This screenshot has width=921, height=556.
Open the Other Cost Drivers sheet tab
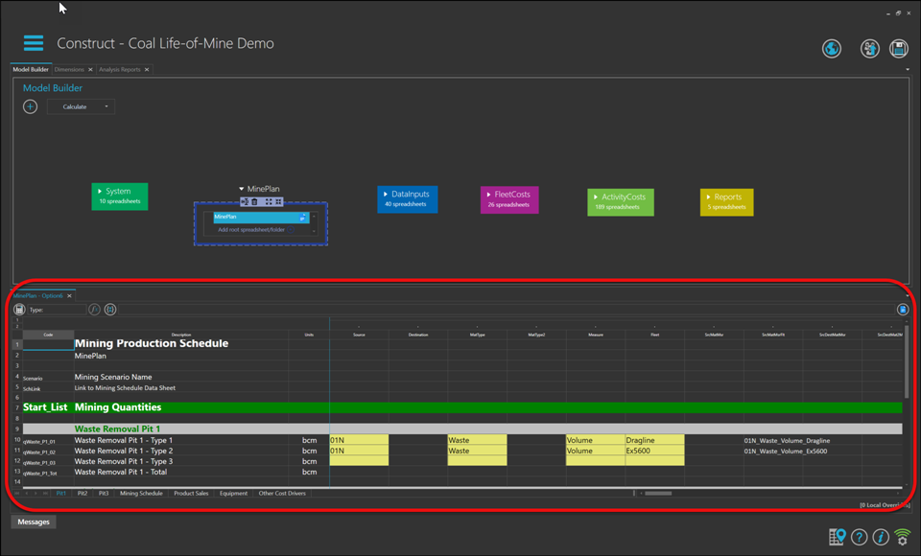[x=282, y=493]
